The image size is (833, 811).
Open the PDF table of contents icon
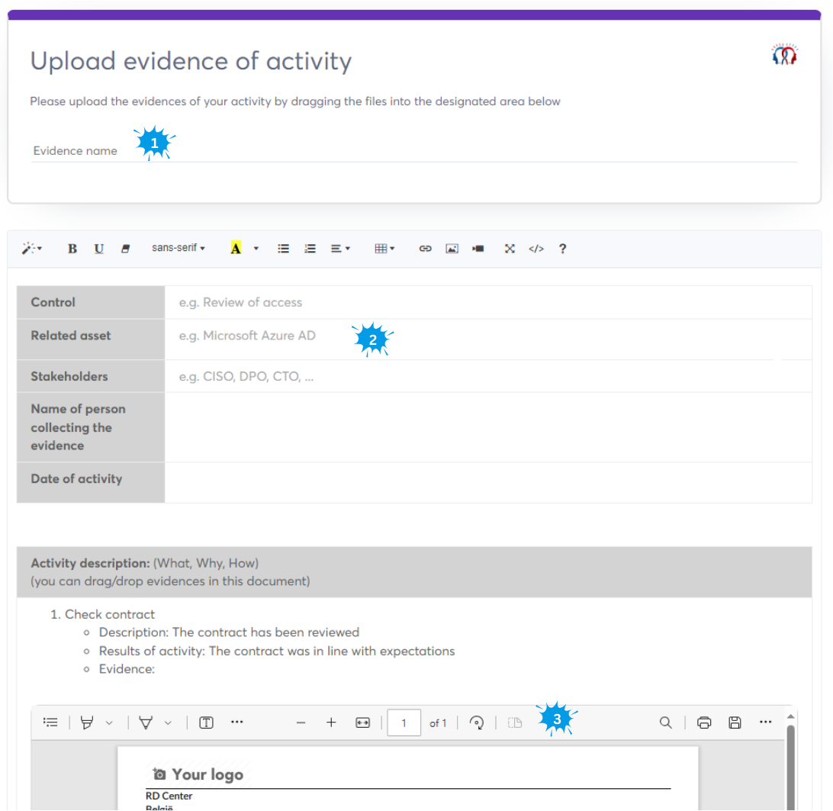tap(50, 722)
